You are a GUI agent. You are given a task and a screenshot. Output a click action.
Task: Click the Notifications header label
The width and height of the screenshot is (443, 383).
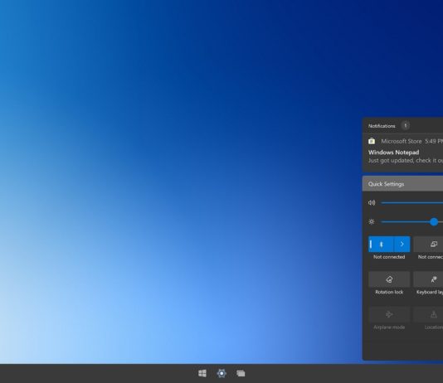382,126
